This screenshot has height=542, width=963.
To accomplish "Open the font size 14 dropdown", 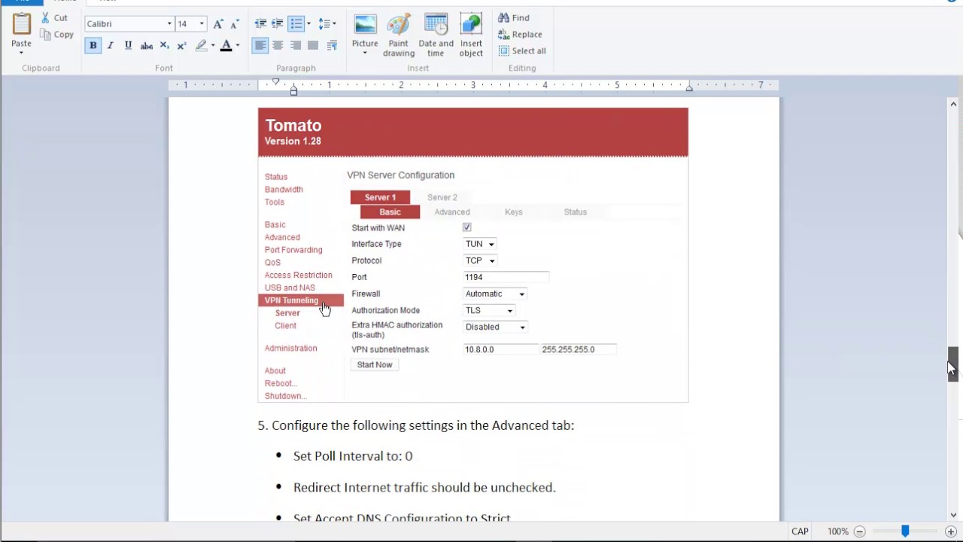I will 202,24.
